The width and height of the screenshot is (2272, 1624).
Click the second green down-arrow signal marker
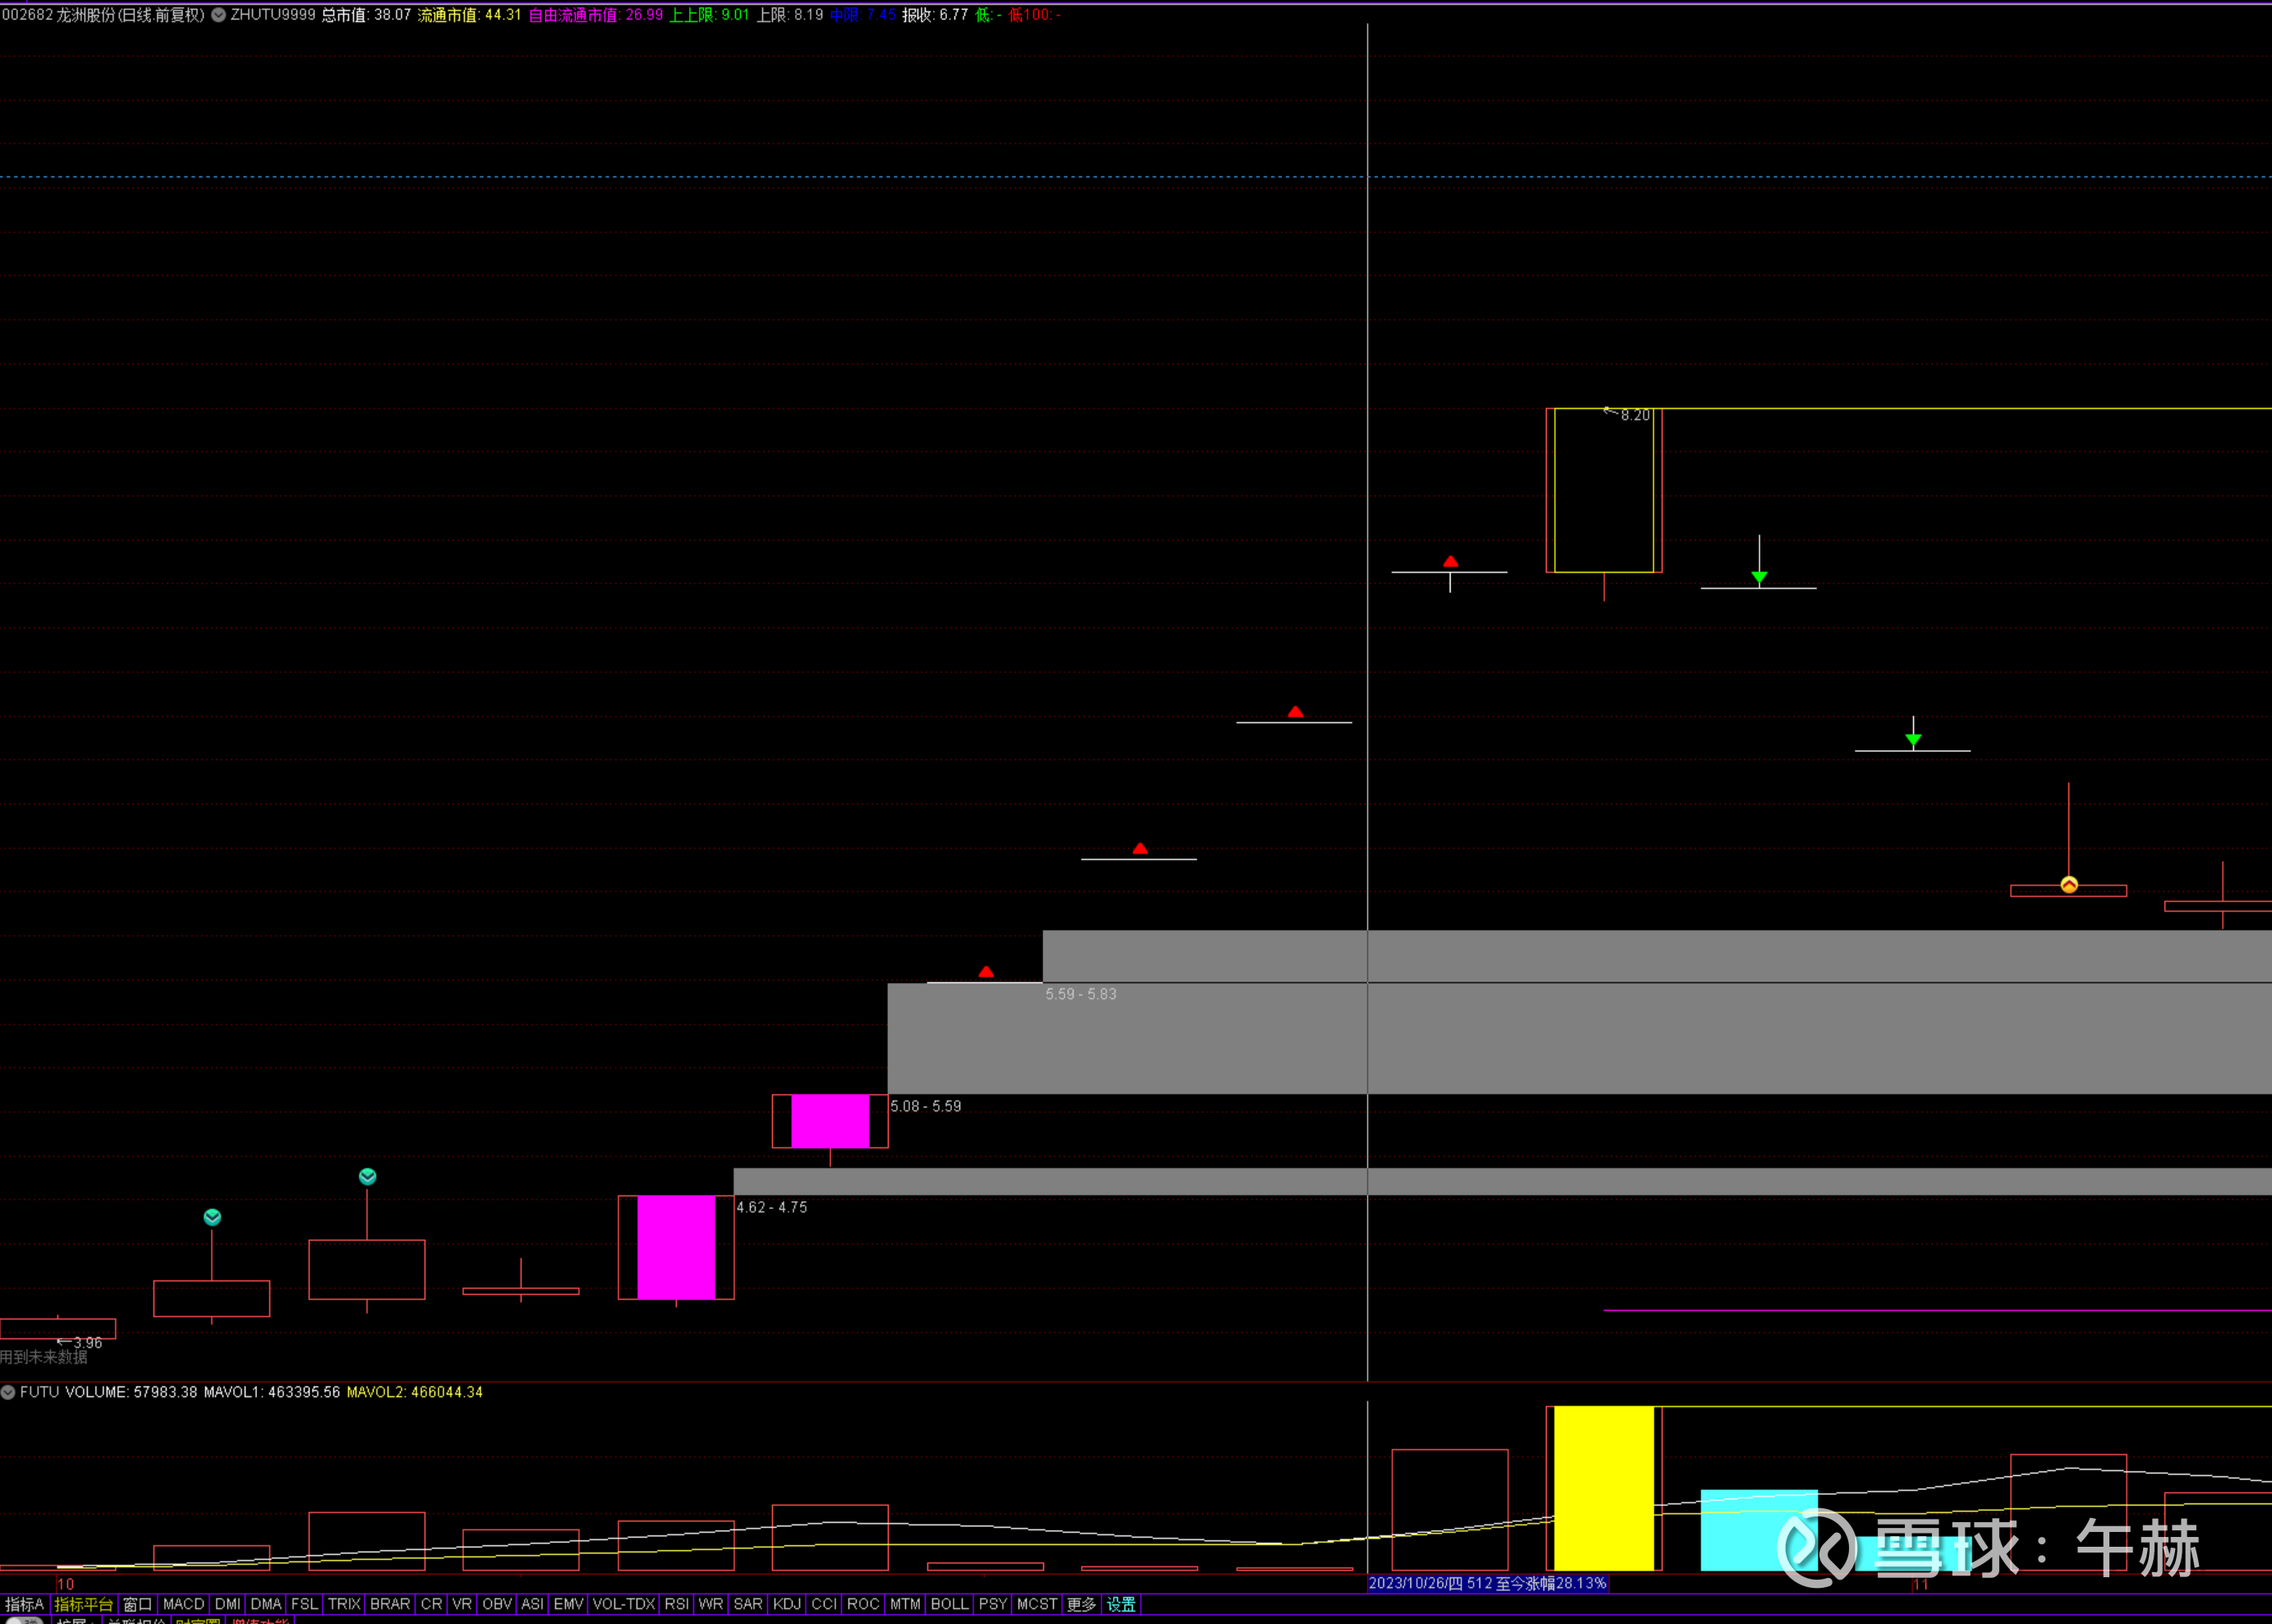pos(1913,740)
